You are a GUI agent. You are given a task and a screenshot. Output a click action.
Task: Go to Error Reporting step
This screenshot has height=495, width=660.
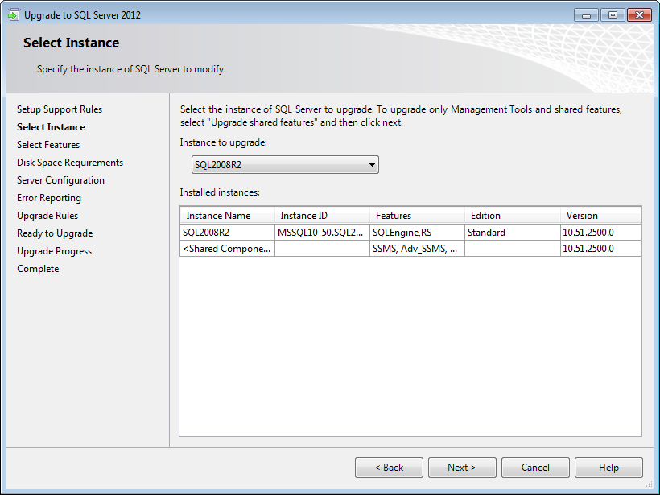pyautogui.click(x=49, y=198)
